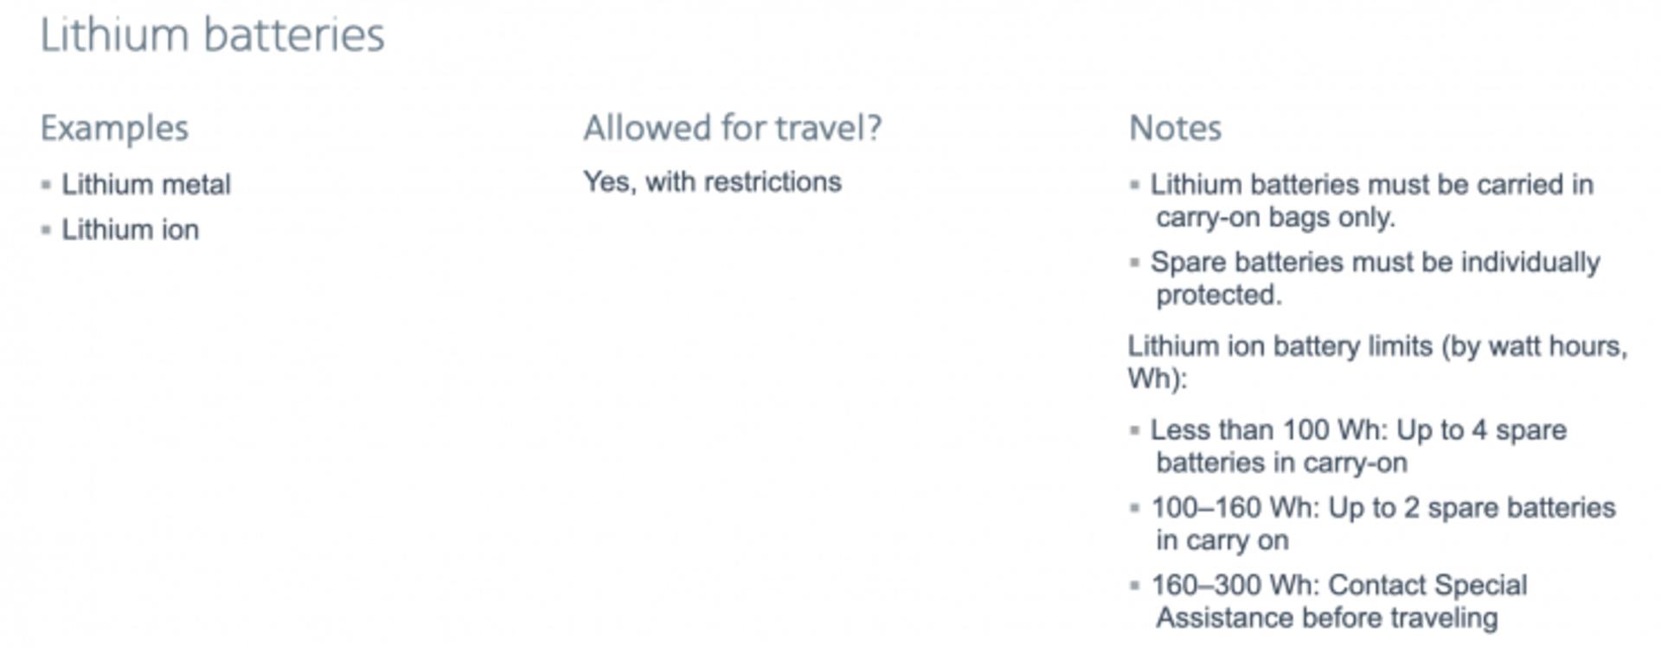Click the bullet beside Less than 100 Wh
Screen dimensions: 1661x648
1135,430
